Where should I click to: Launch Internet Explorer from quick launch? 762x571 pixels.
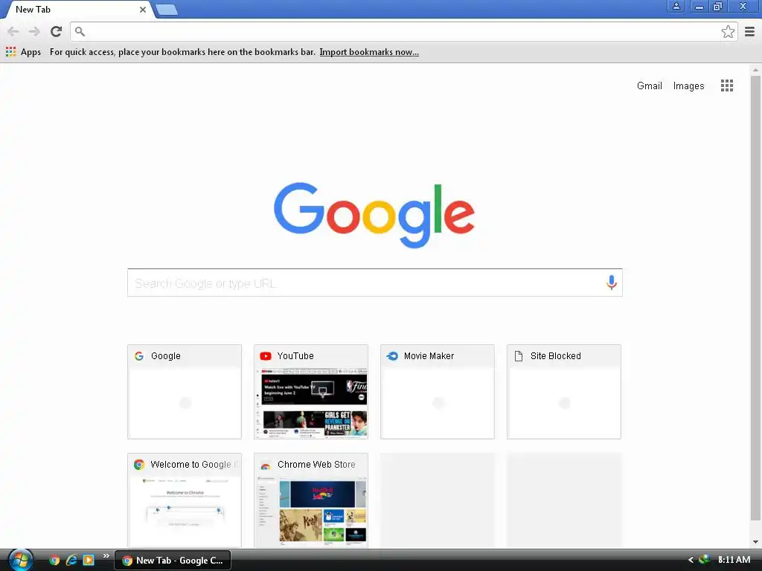click(x=71, y=561)
